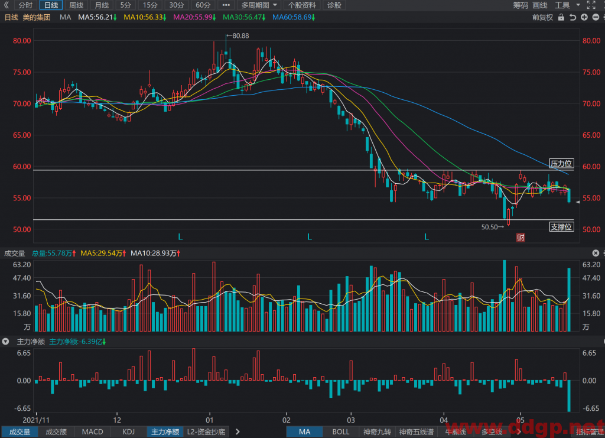Select the 5分 period
This screenshot has height=438, width=605.
coord(125,5)
